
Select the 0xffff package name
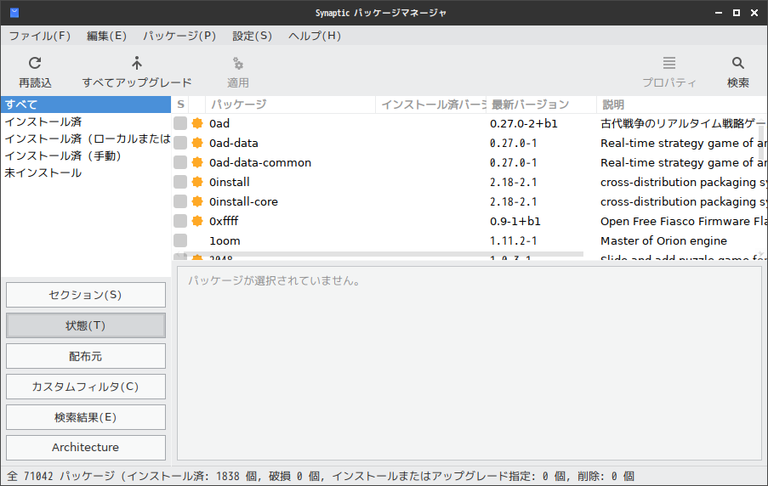click(224, 221)
